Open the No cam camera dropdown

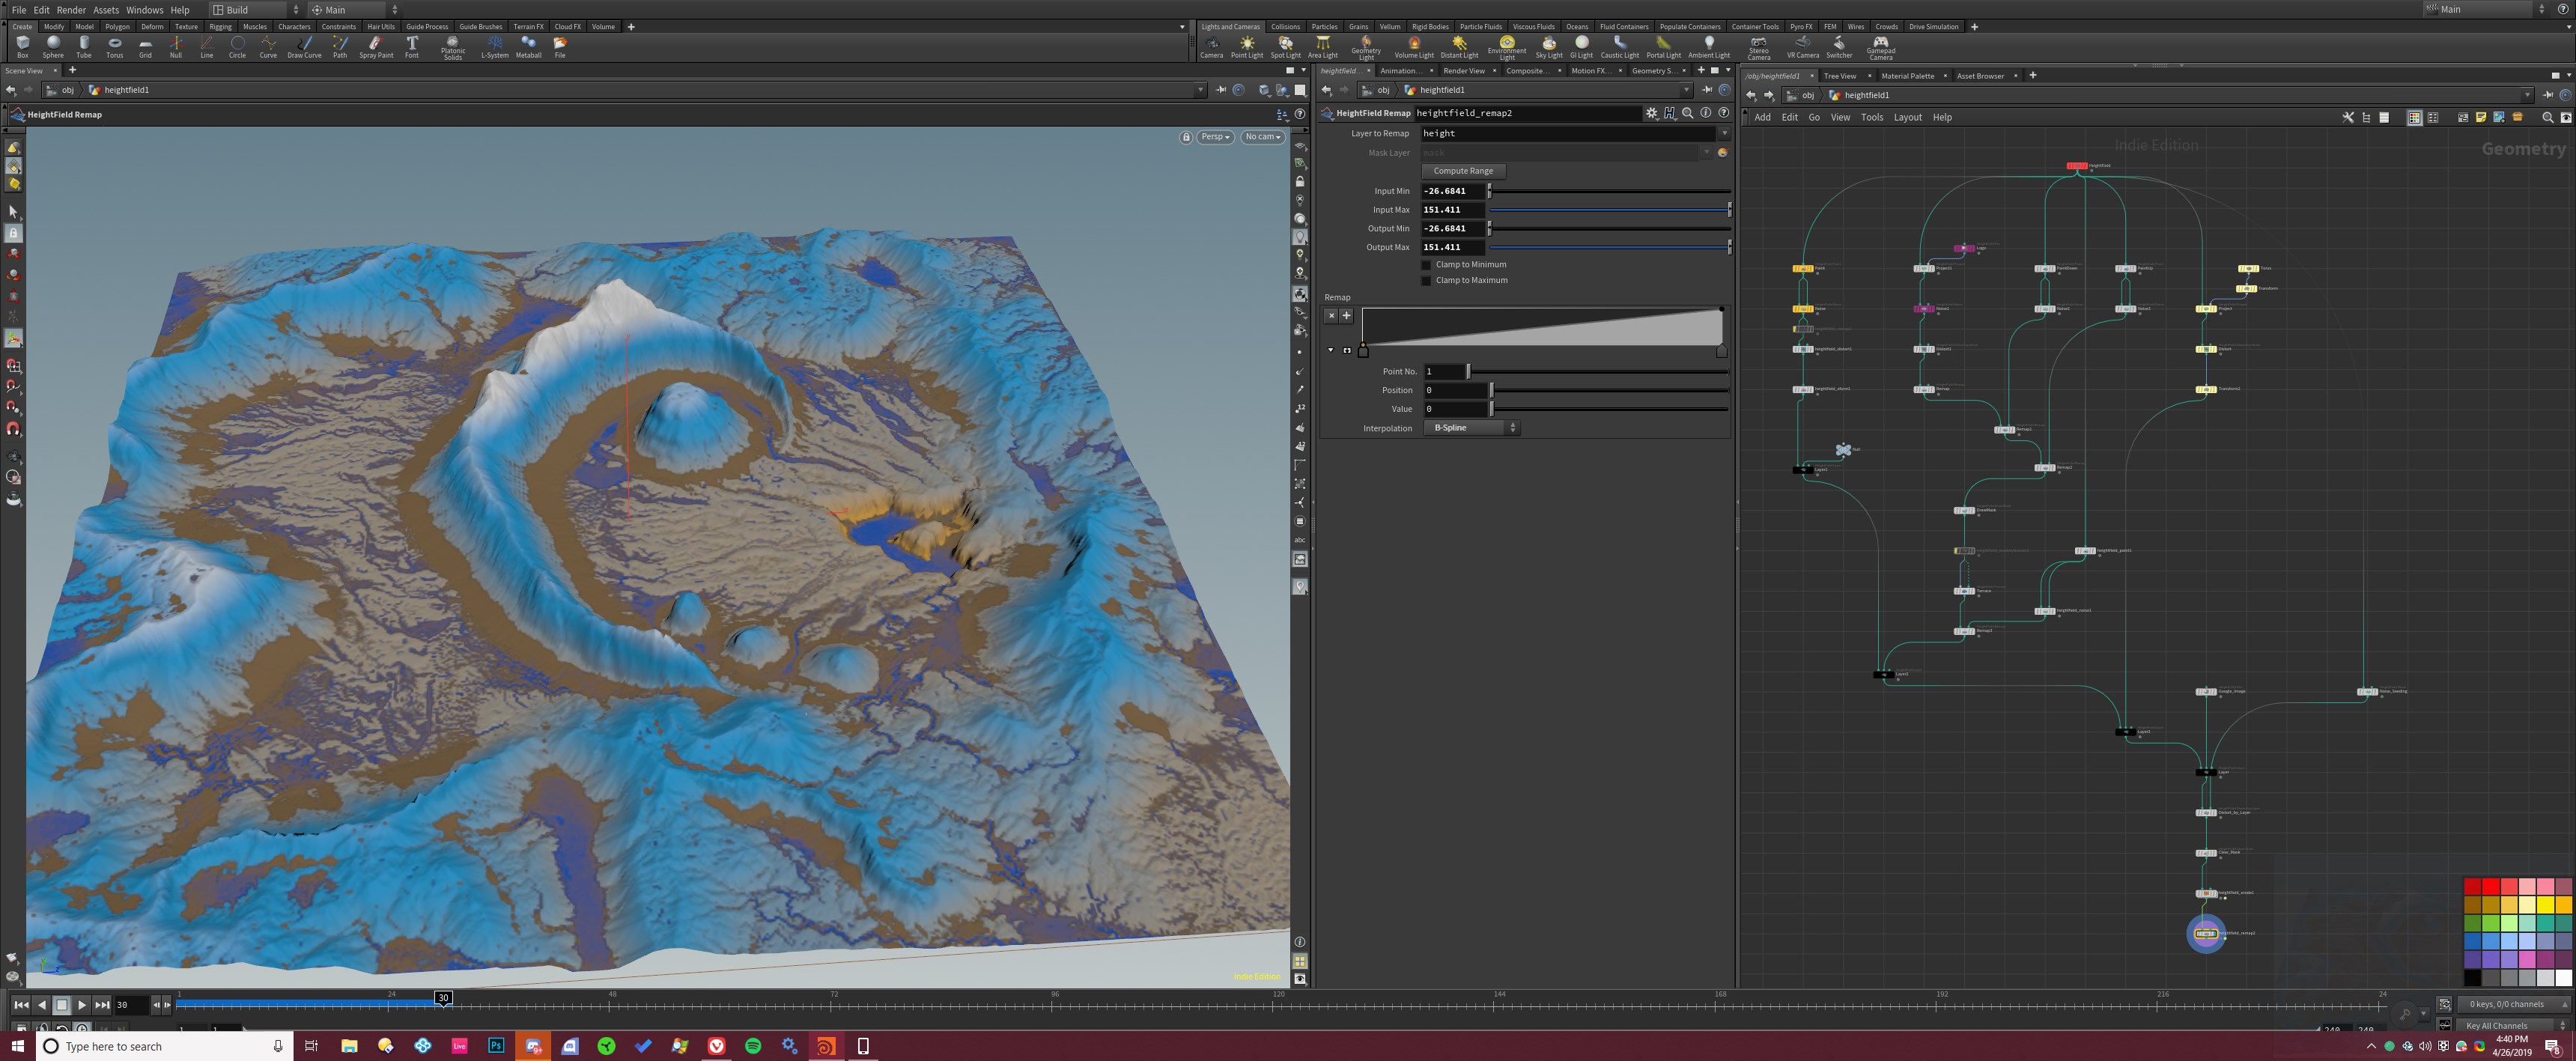coord(1262,137)
